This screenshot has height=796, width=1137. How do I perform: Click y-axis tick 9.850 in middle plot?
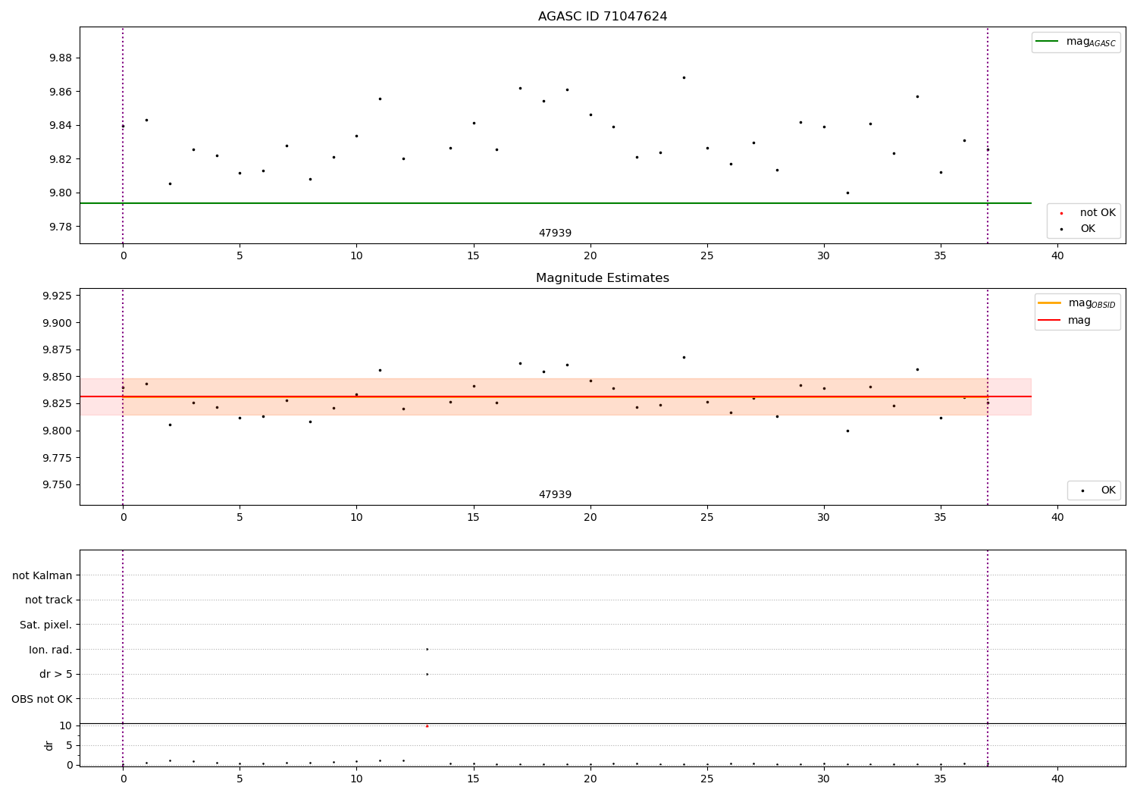58,377
